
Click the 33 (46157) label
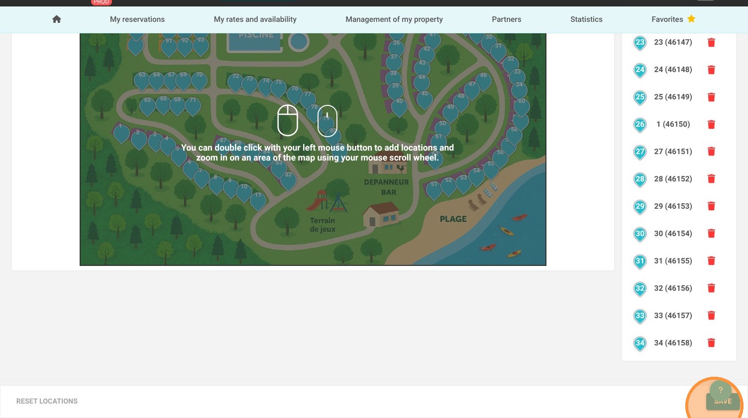tap(673, 316)
